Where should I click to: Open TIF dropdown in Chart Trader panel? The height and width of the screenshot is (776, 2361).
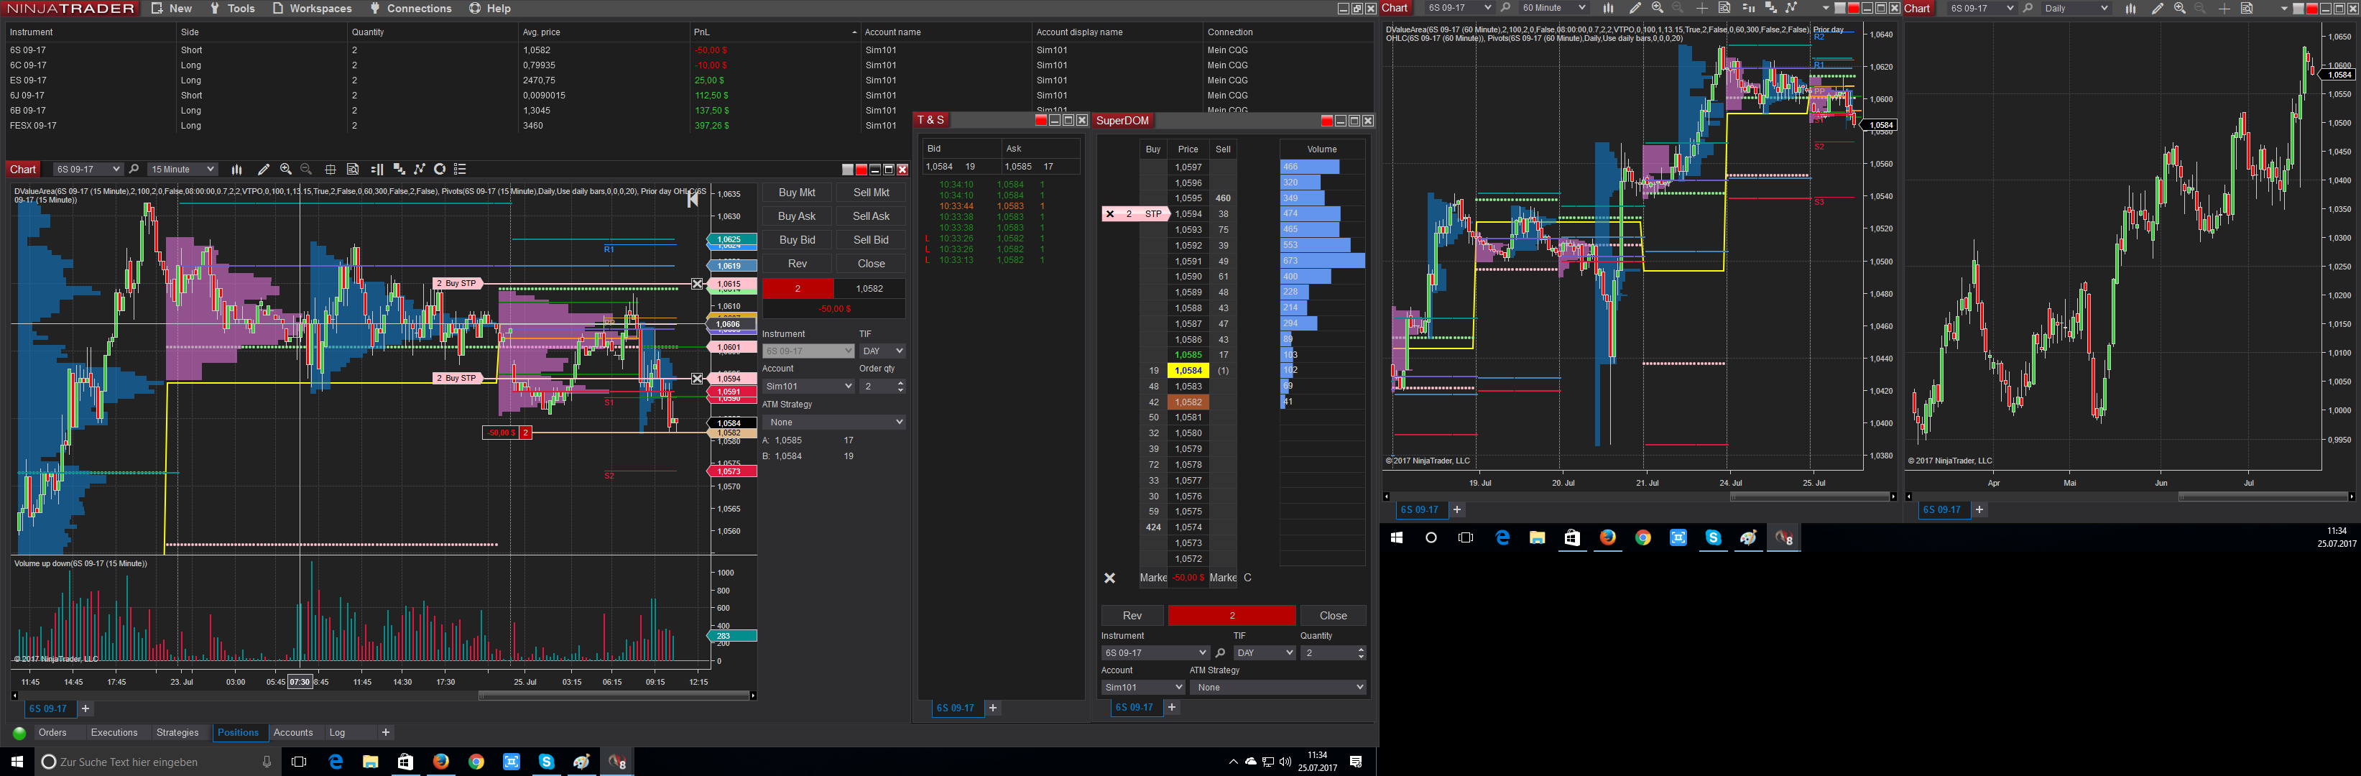pyautogui.click(x=882, y=351)
